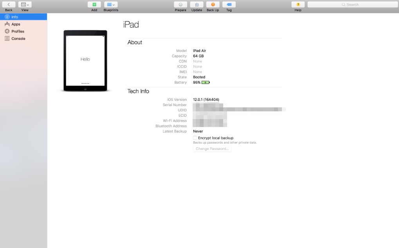Click the green Add icon
399x248 pixels.
coord(94,4)
